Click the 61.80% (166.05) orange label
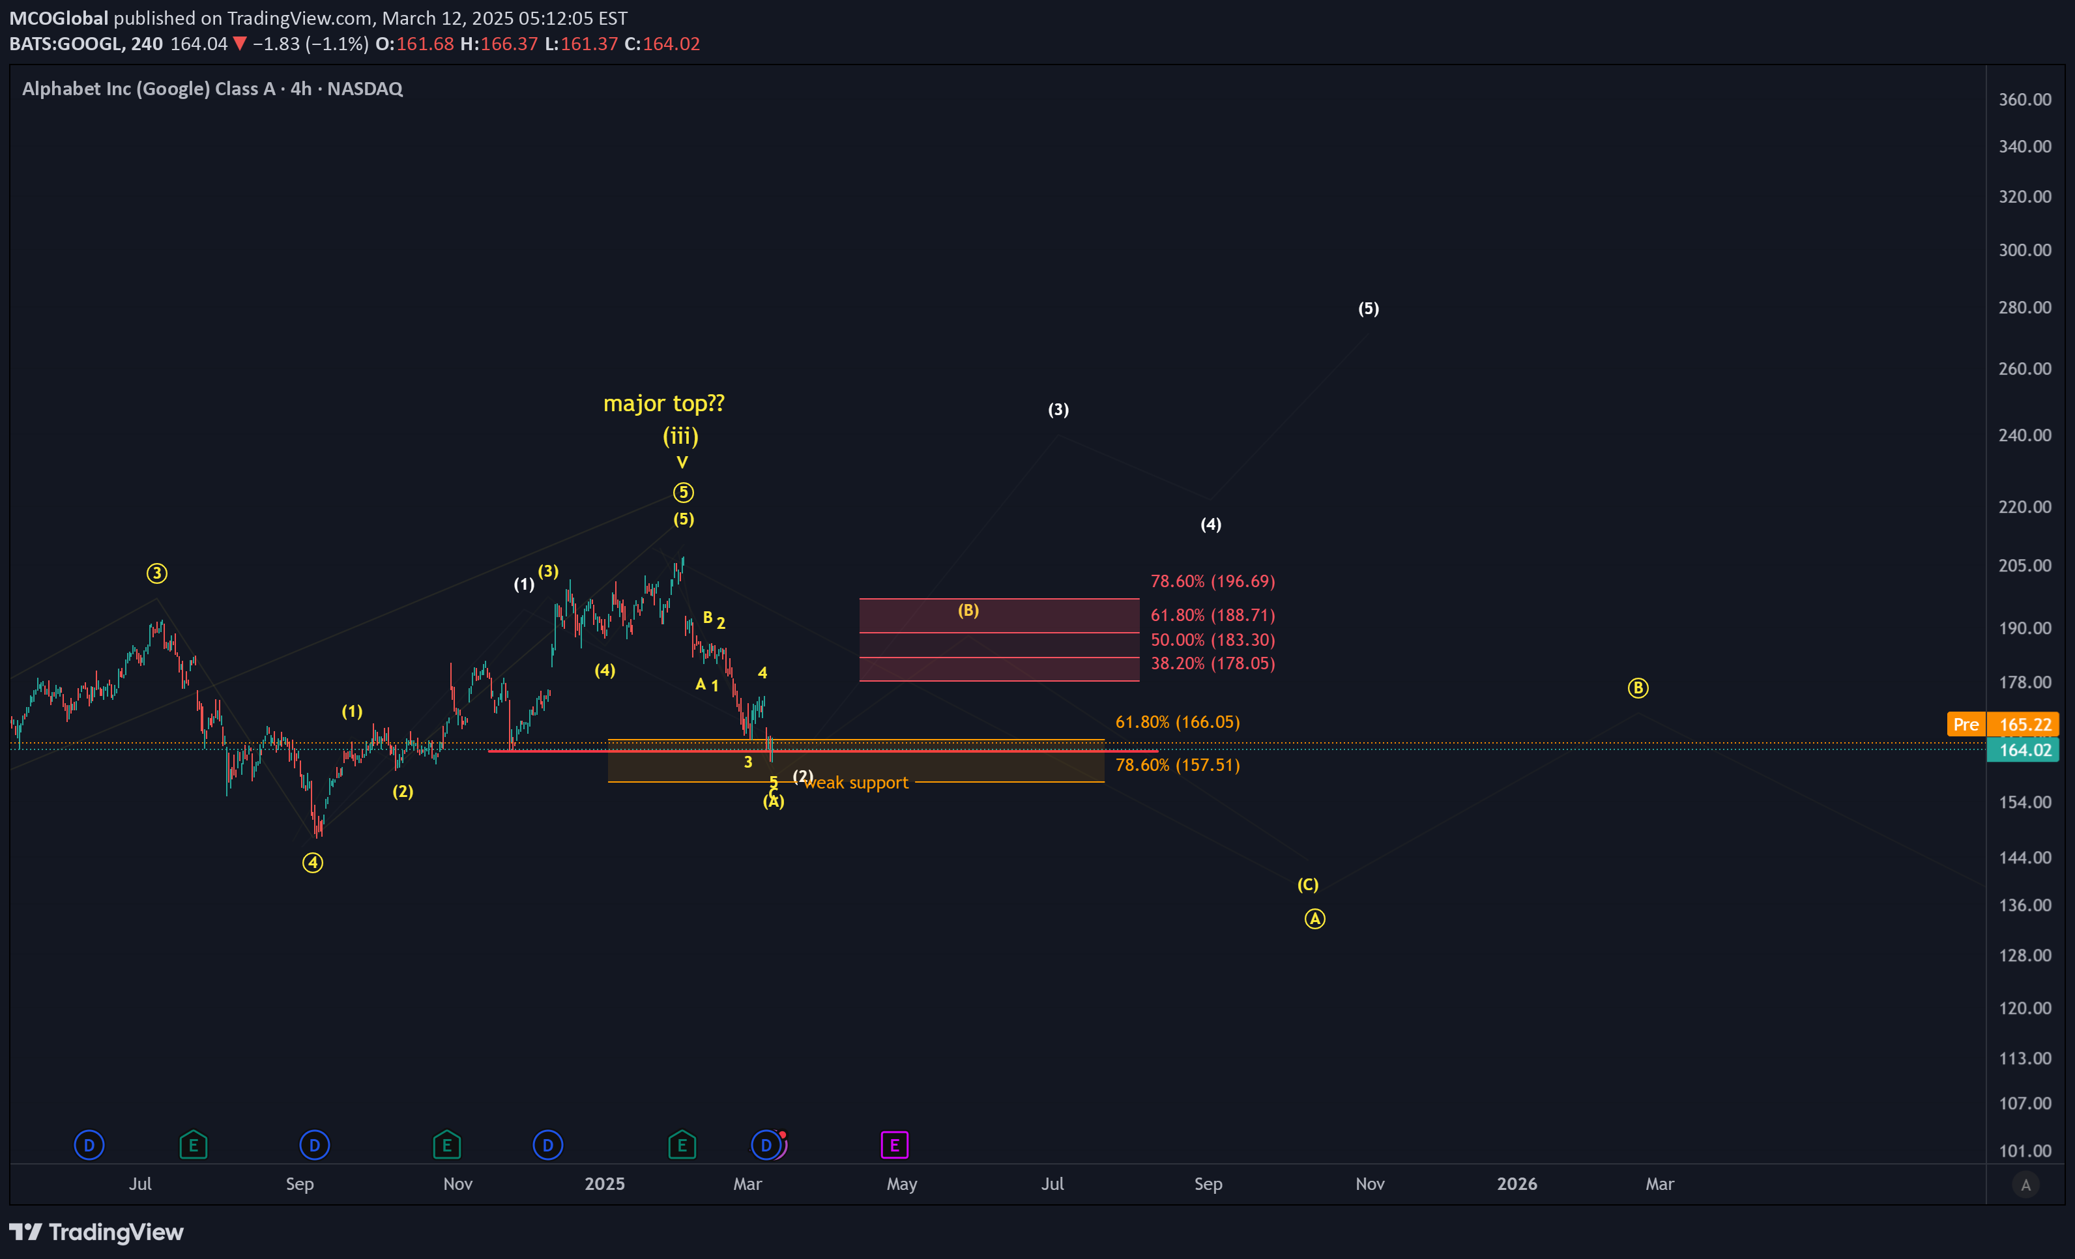The image size is (2075, 1259). (1178, 722)
